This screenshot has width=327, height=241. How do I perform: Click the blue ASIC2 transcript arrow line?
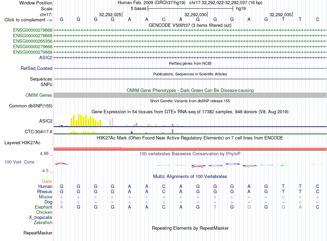pos(190,57)
